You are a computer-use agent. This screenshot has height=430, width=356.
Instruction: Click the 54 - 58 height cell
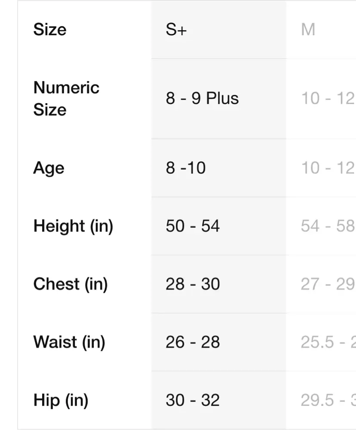point(327,226)
